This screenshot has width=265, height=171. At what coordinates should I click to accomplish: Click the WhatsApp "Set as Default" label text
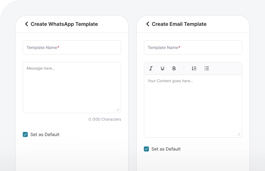pyautogui.click(x=45, y=134)
